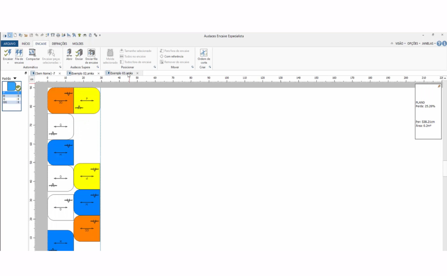Click the blue help question mark icon

click(439, 44)
